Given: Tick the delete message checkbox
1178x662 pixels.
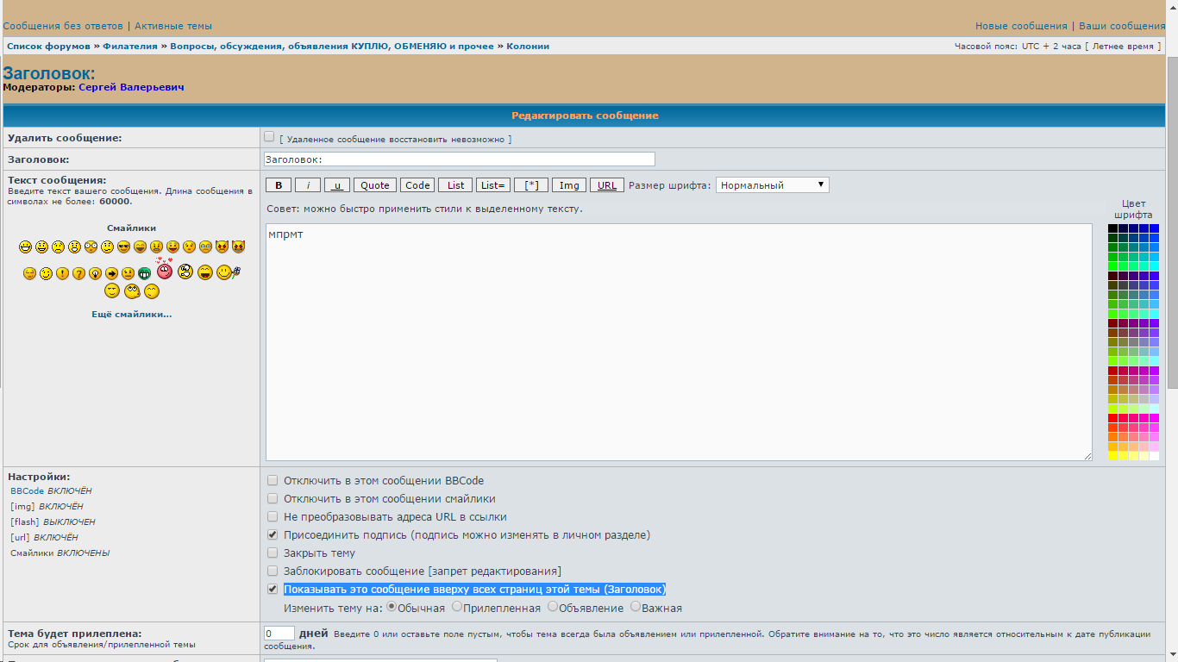Looking at the screenshot, I should click(x=270, y=137).
